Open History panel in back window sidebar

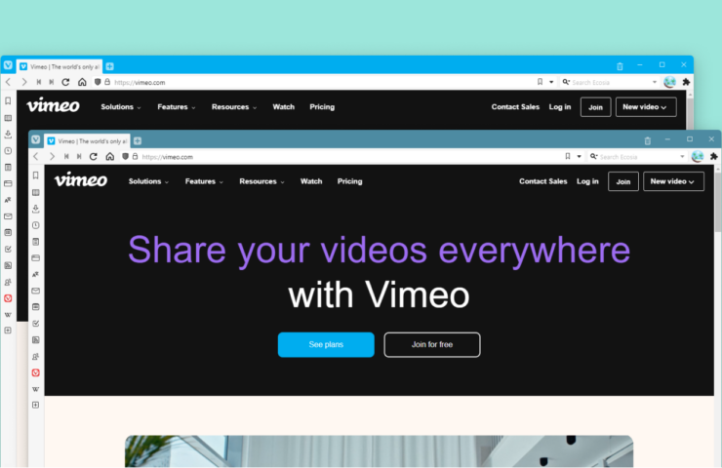8,150
